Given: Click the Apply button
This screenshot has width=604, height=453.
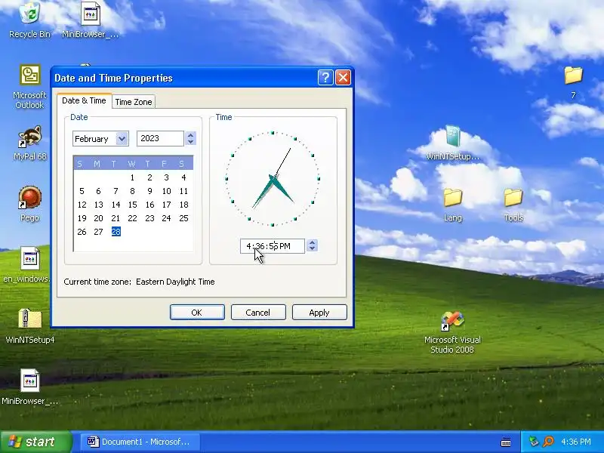Looking at the screenshot, I should point(319,313).
